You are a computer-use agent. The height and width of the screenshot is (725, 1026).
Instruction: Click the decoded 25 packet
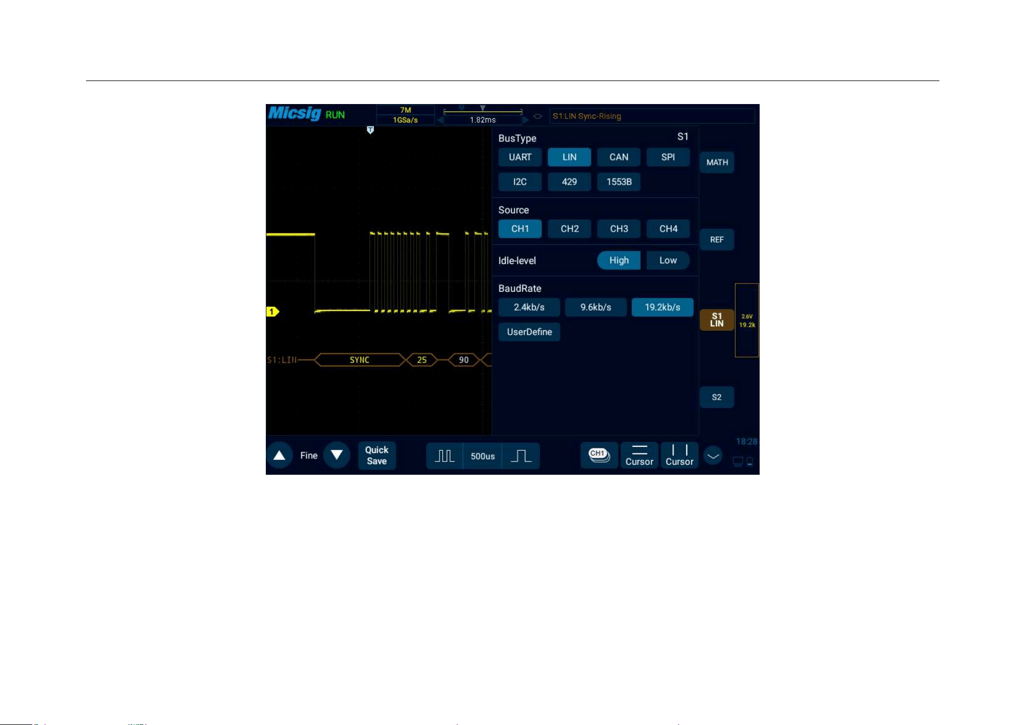pos(421,360)
